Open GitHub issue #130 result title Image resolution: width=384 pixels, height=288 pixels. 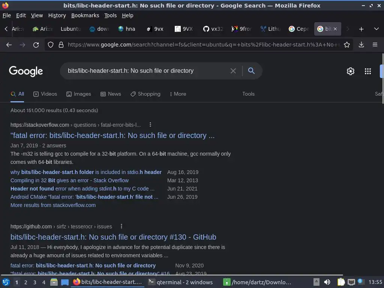113,237
